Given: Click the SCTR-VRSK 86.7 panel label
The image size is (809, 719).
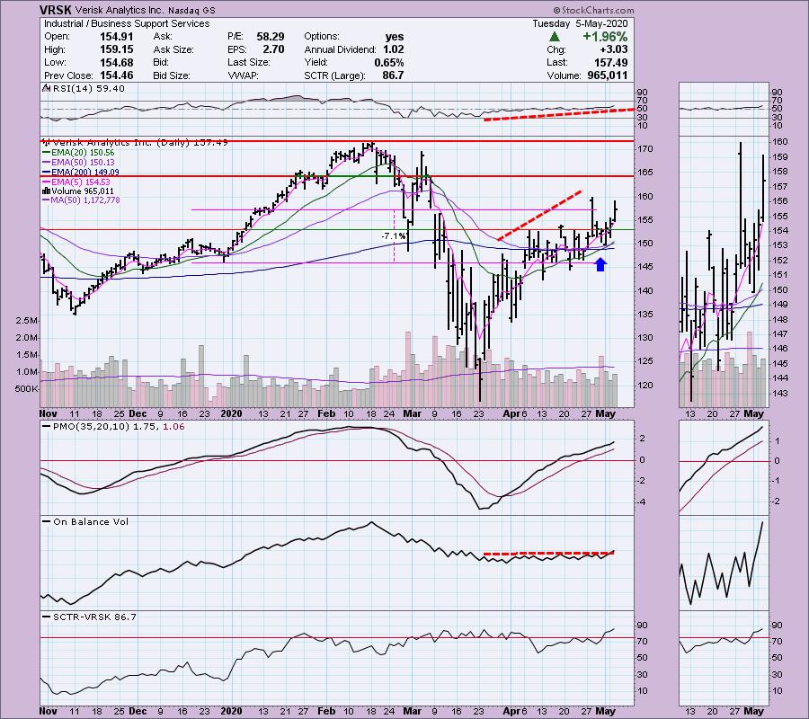Looking at the screenshot, I should [x=95, y=617].
